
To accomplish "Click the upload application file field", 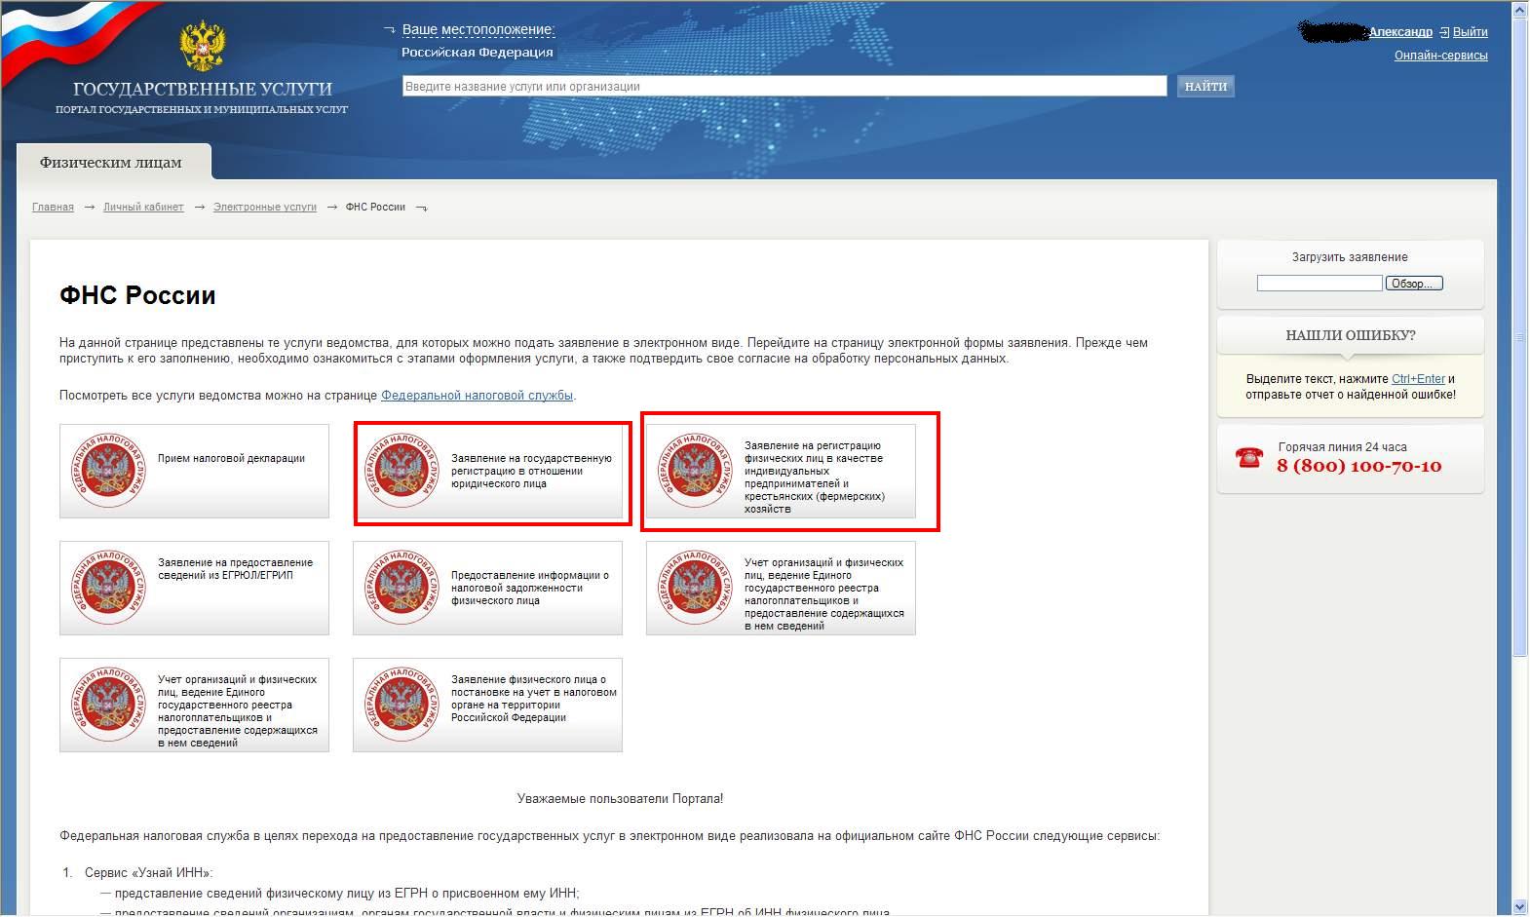I will [1320, 284].
